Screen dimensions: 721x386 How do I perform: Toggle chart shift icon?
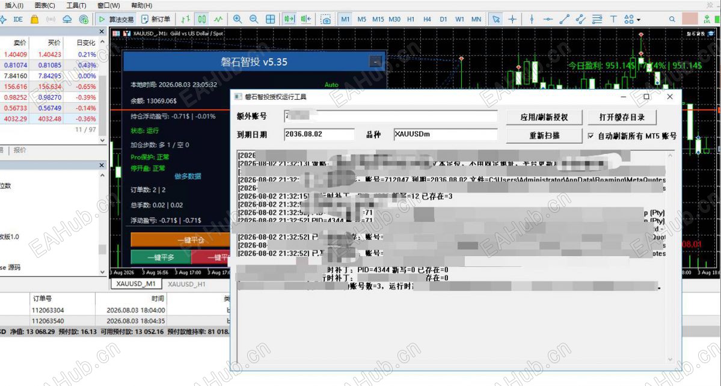306,19
